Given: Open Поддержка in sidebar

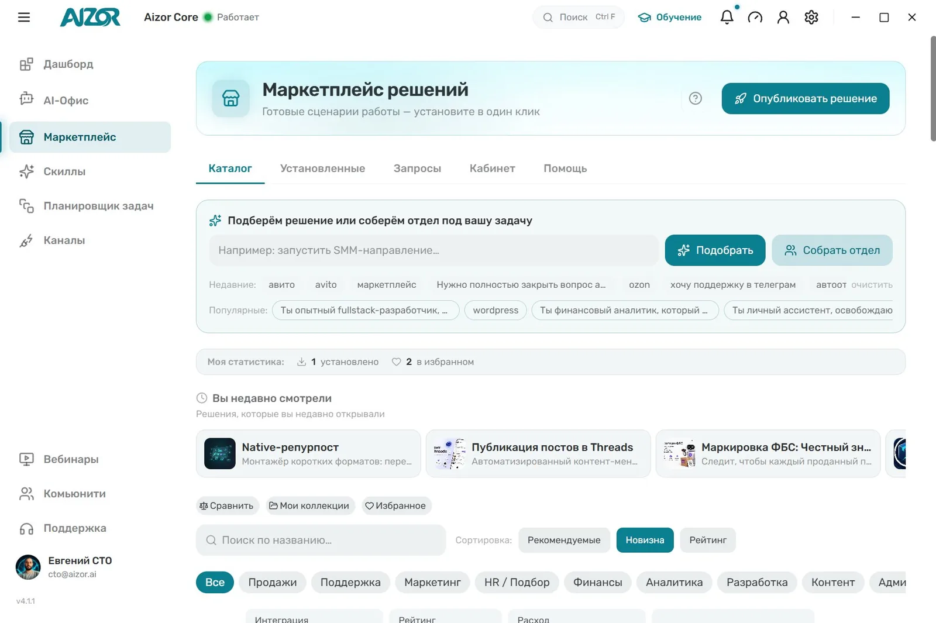Looking at the screenshot, I should 90,528.
